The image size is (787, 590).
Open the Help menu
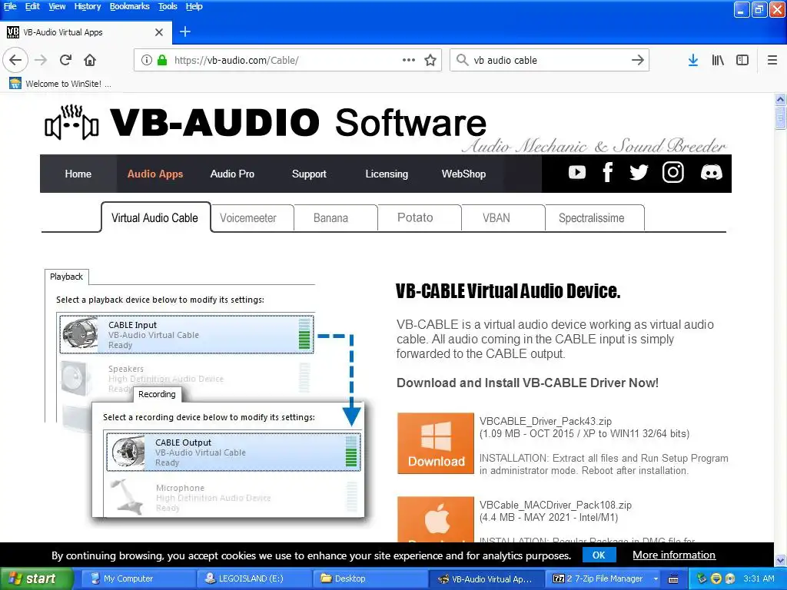pos(194,6)
